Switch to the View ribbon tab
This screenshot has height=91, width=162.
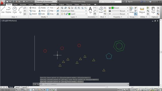[47, 5]
